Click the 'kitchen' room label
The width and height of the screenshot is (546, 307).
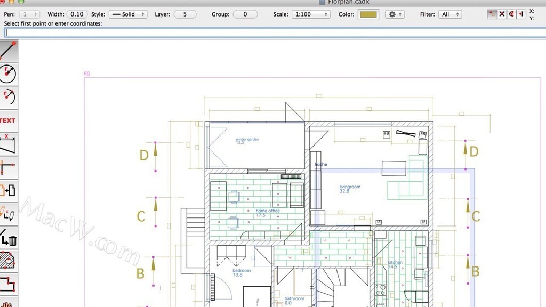click(x=395, y=262)
